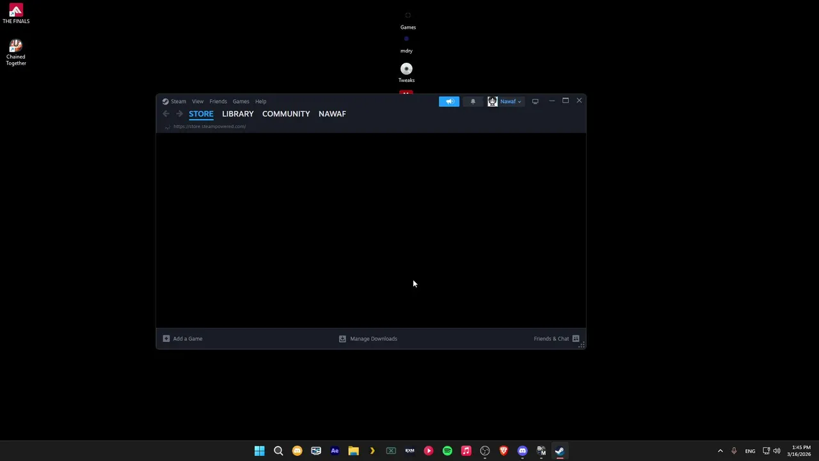Open the Games menu
The width and height of the screenshot is (819, 461).
[241, 101]
